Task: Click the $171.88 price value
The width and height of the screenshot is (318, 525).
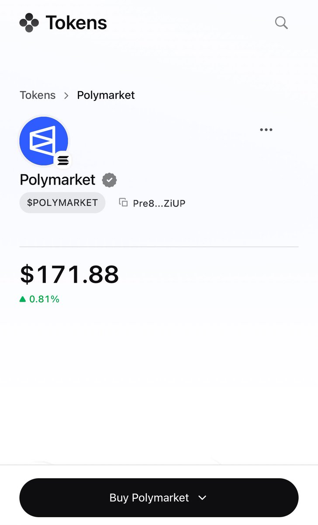Action: [69, 274]
